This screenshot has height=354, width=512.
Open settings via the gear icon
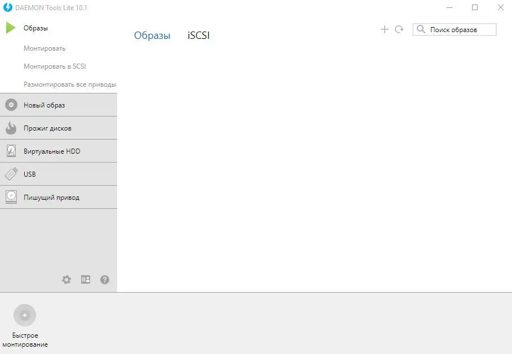(x=66, y=280)
